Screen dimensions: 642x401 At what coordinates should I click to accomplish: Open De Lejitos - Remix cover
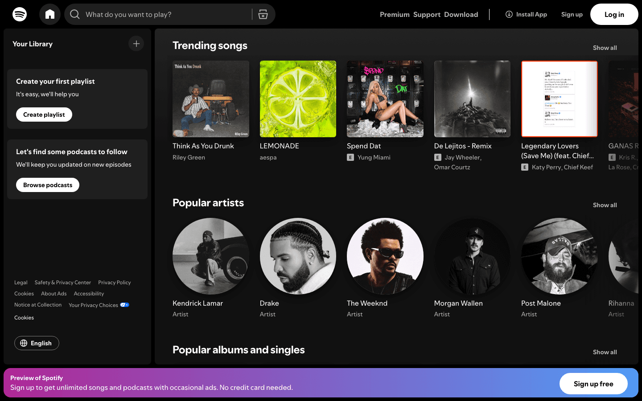click(x=472, y=99)
